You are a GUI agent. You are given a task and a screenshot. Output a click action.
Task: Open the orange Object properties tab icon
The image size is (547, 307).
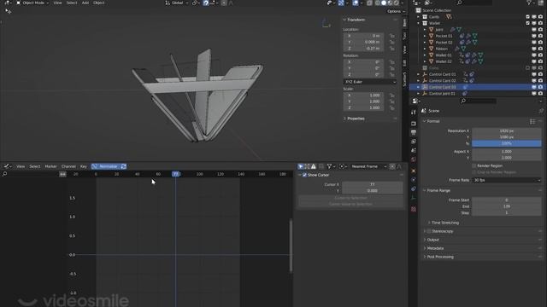pos(414,171)
